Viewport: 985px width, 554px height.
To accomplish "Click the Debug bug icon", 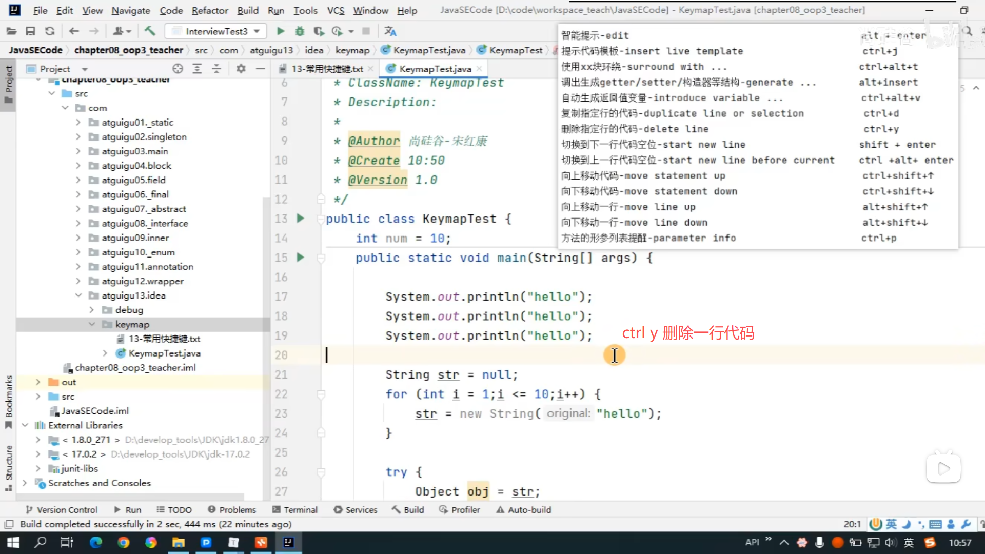I will (300, 31).
